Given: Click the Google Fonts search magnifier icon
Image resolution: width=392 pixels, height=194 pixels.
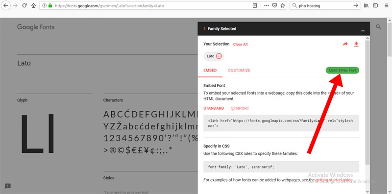Looking at the screenshot, I should pyautogui.click(x=378, y=27).
